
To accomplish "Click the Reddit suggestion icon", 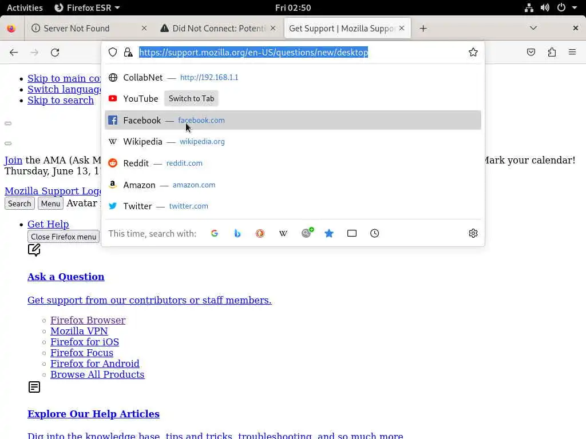I will click(113, 163).
